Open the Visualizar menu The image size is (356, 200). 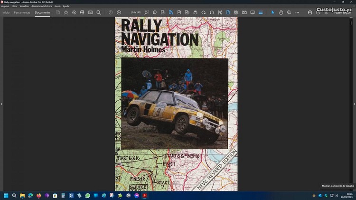pyautogui.click(x=24, y=6)
